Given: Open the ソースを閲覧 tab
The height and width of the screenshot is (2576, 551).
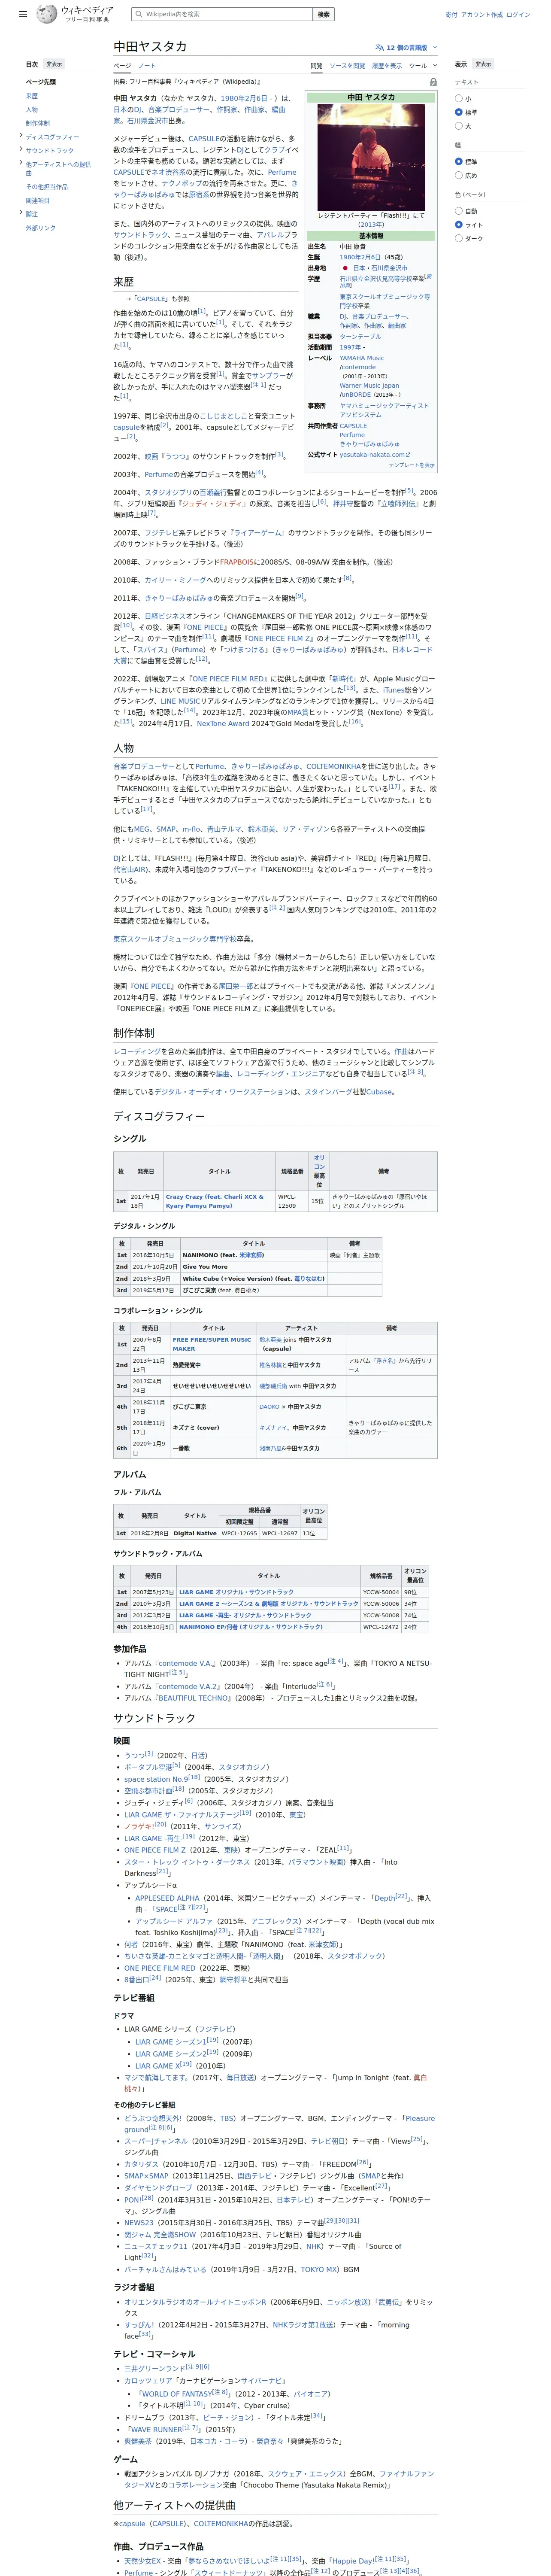Looking at the screenshot, I should click(x=347, y=66).
